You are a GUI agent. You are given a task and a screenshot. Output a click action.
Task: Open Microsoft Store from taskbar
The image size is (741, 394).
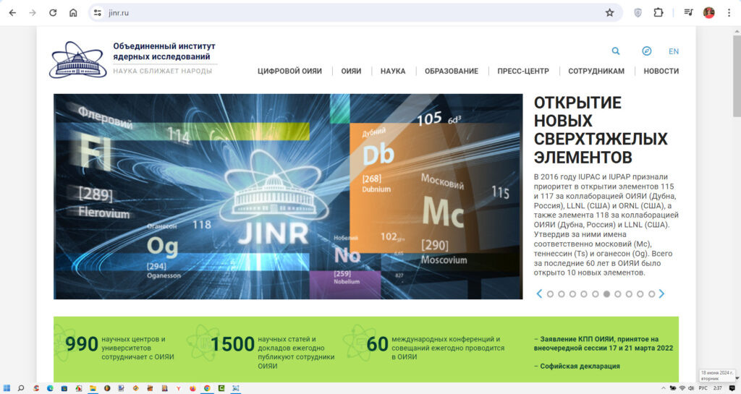click(x=64, y=388)
